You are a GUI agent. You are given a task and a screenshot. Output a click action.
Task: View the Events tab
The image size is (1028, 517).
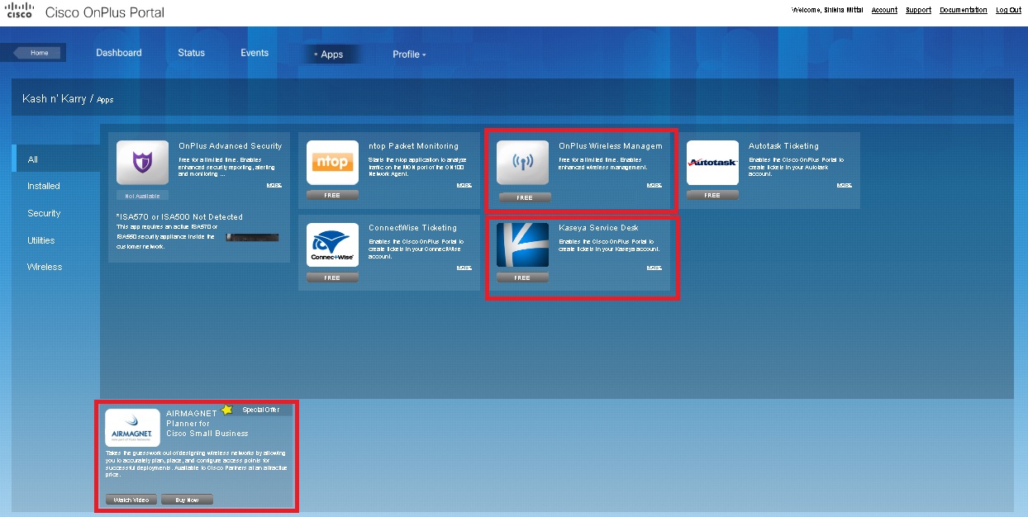coord(255,53)
